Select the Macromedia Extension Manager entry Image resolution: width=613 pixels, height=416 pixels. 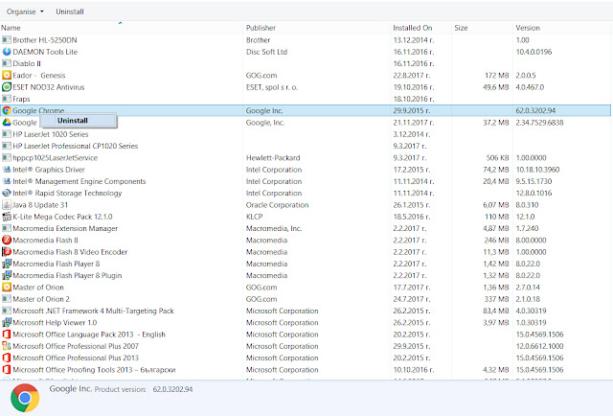pos(65,228)
